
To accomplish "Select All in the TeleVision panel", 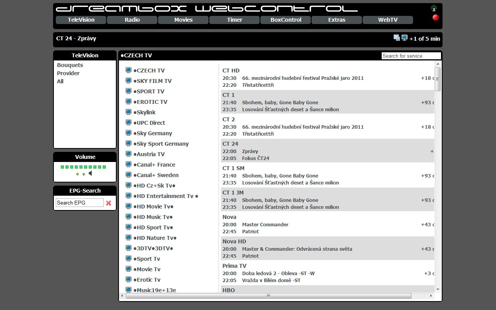I will [60, 81].
